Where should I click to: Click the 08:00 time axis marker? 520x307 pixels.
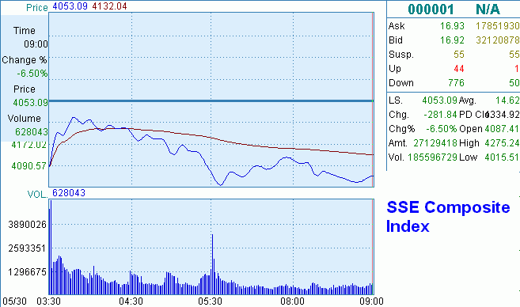(292, 301)
